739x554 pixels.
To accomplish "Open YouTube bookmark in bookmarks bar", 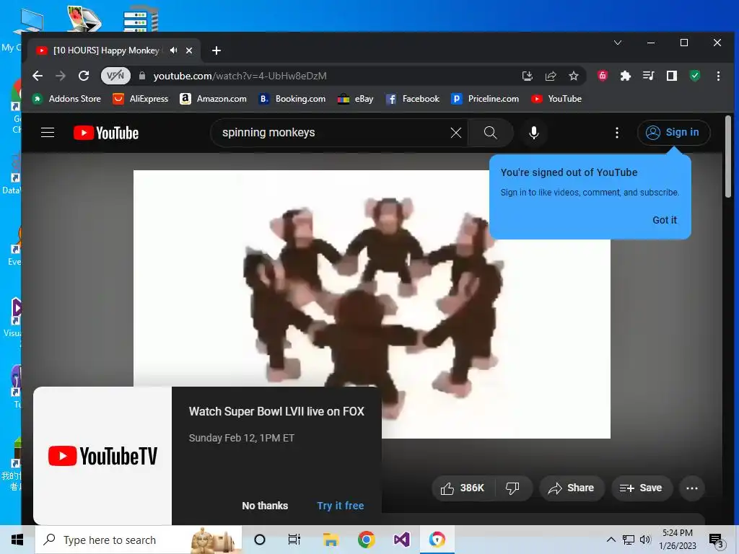I will pos(556,99).
